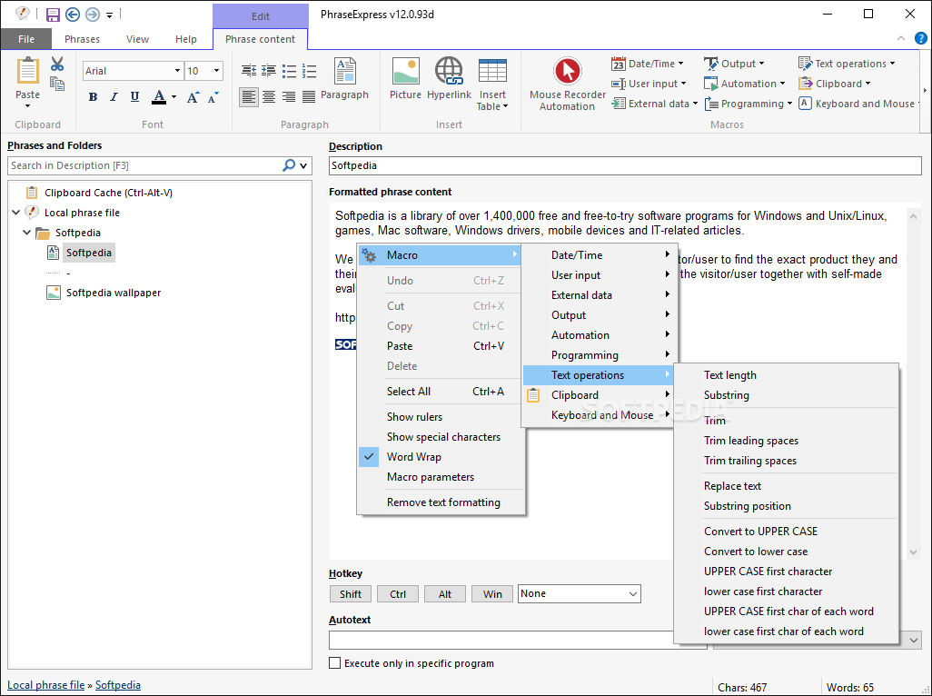Click the Paste clipboard icon in ribbon
This screenshot has width=932, height=696.
[x=27, y=71]
